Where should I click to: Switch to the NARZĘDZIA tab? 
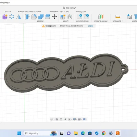click(x=81, y=12)
